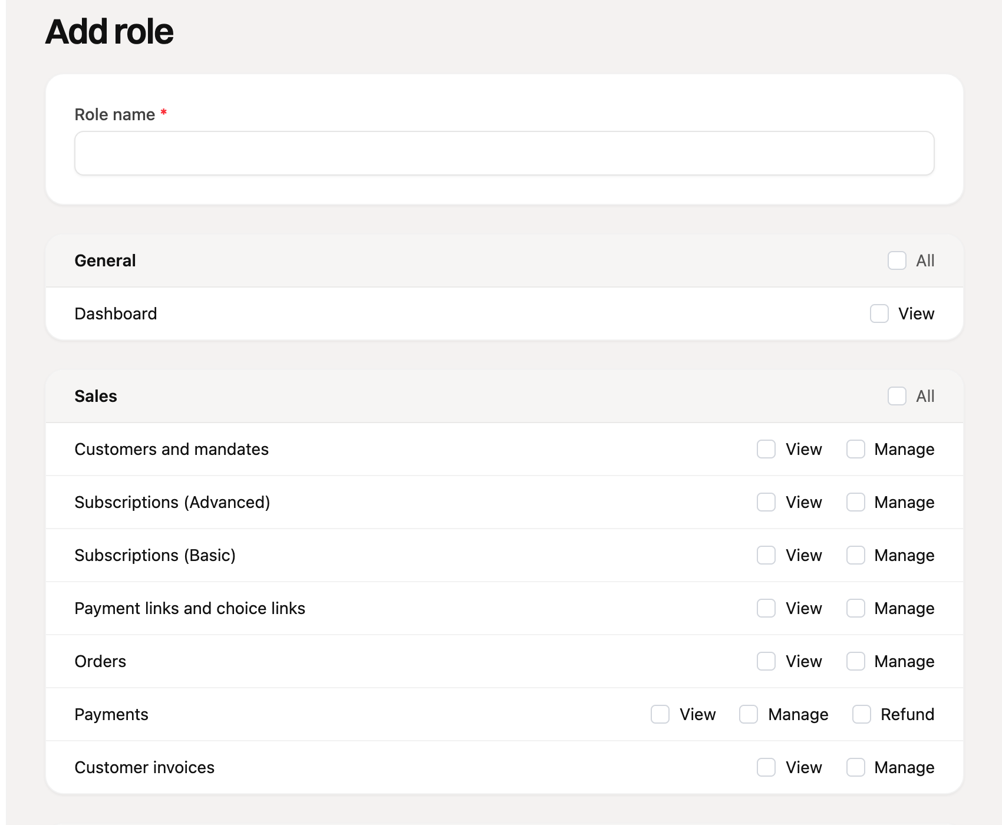
Task: Check the All box in Sales
Action: (x=897, y=396)
